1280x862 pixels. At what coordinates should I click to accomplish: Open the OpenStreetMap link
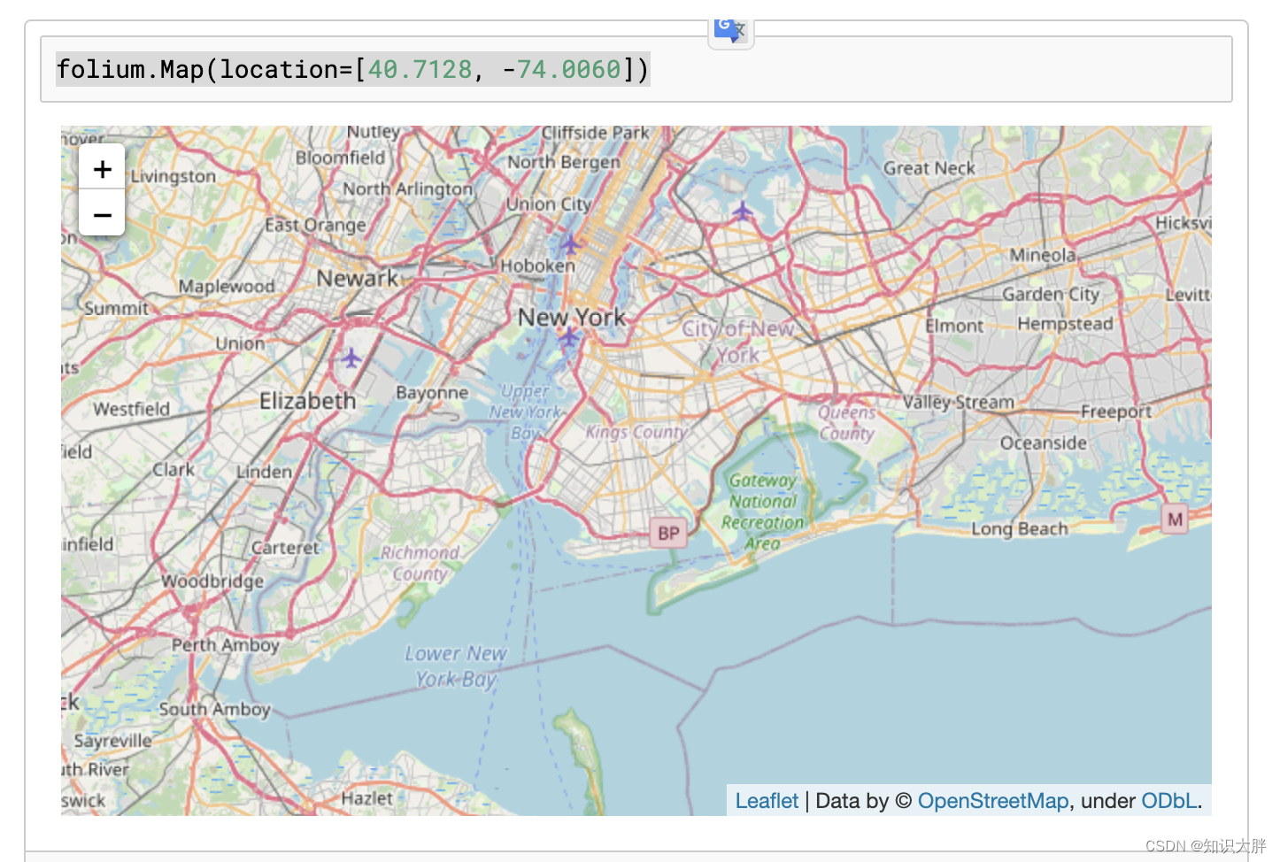point(993,801)
